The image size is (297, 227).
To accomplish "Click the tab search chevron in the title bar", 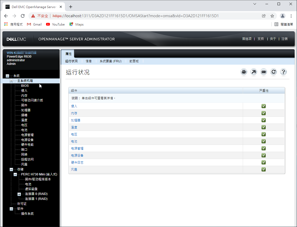I will coord(255,4).
